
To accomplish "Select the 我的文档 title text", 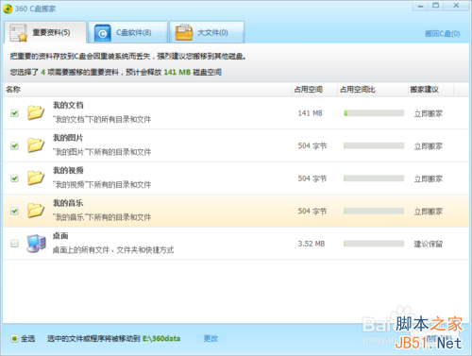I will coord(68,105).
